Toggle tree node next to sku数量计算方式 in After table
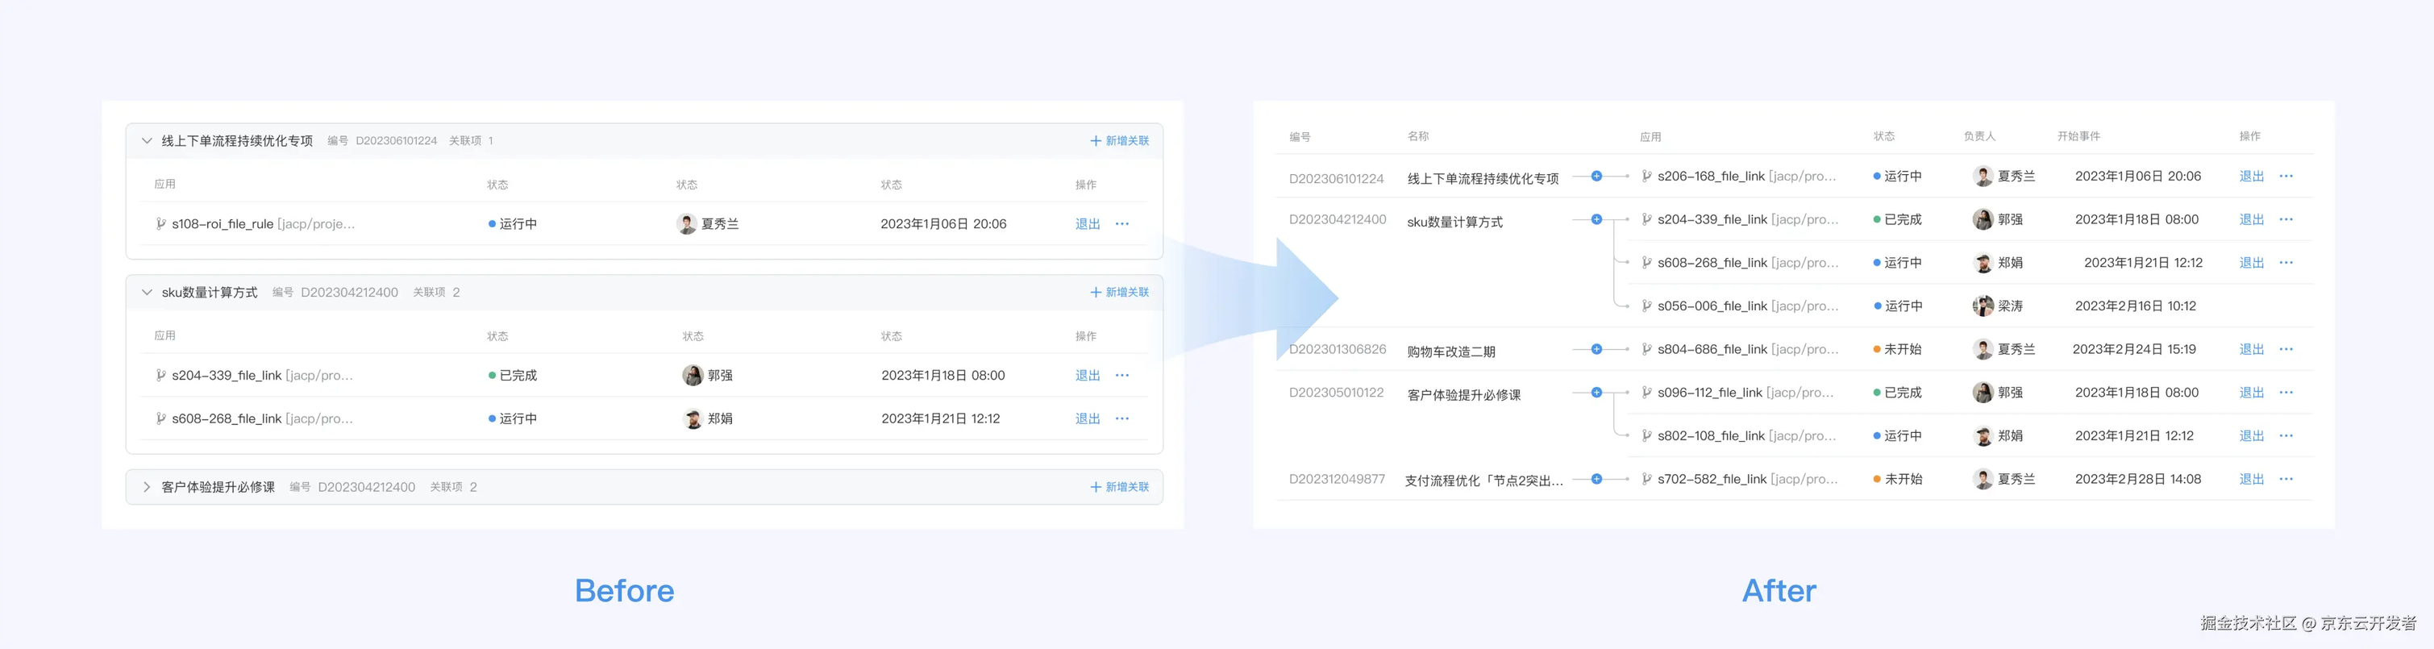2434x649 pixels. click(x=1597, y=219)
